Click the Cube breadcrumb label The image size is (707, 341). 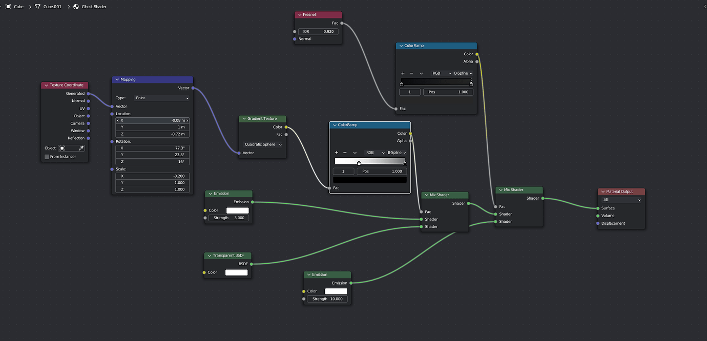[19, 7]
